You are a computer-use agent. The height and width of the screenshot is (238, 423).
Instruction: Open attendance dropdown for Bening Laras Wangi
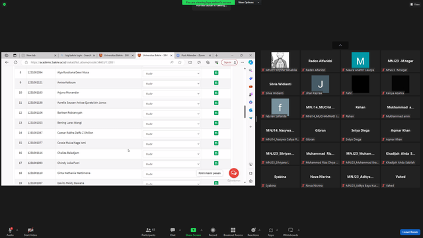click(x=172, y=124)
